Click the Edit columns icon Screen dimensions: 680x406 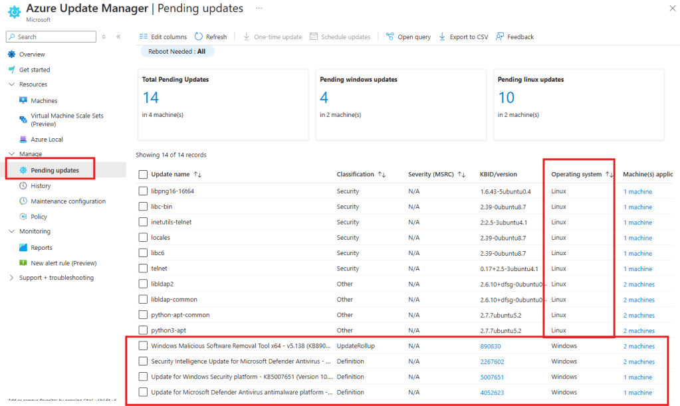(x=144, y=37)
